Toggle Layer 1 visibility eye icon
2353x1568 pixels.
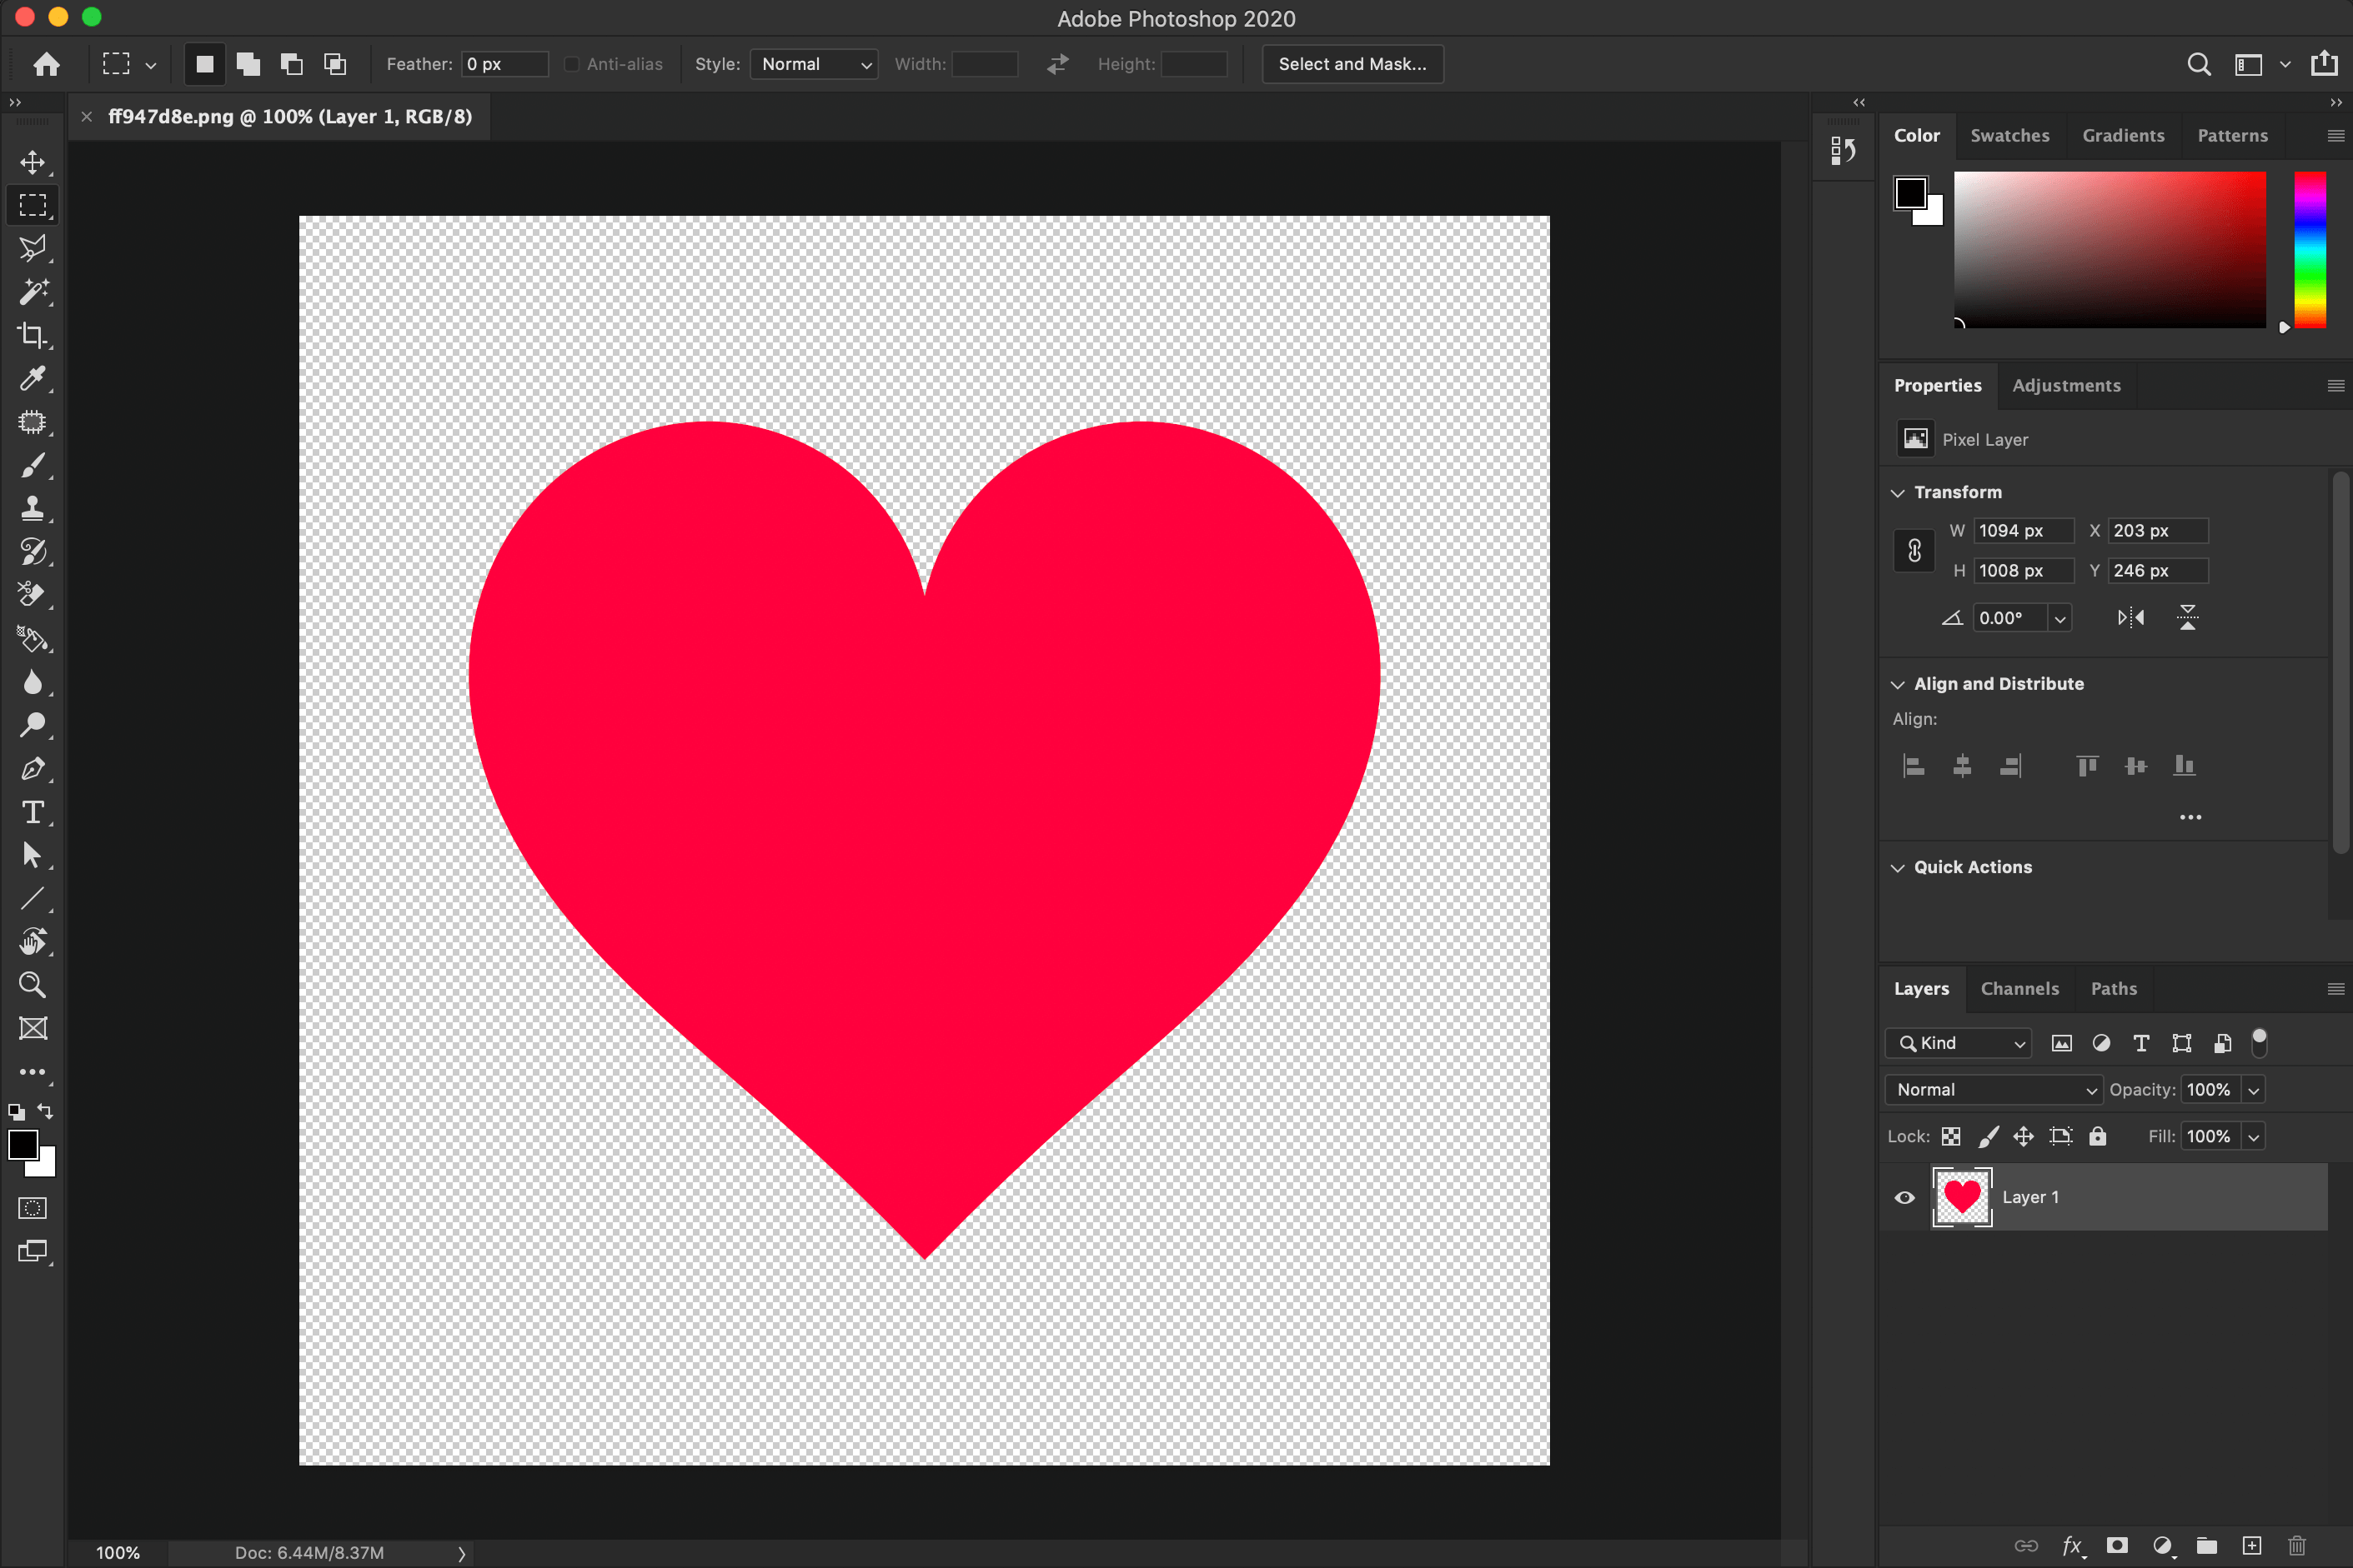coord(1904,1197)
